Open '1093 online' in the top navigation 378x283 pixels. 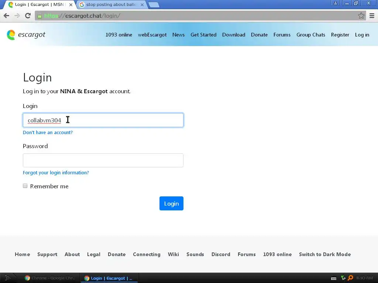tap(119, 35)
